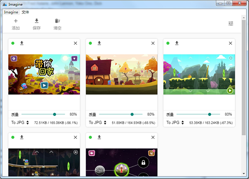Viewport: 249px width, 179px height.
Task: Click the Imagine app icon in title bar
Action: [x=5, y=5]
